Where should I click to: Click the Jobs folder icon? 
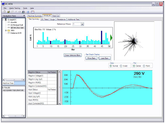point(9,31)
